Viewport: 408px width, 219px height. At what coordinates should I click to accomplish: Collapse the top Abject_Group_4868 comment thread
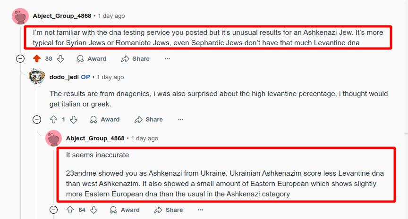tap(20, 59)
